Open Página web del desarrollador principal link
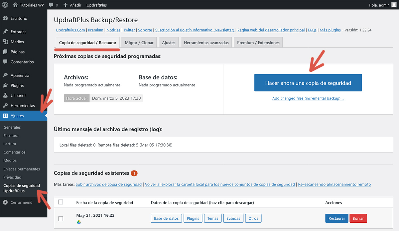The height and width of the screenshot is (231, 399). (x=271, y=30)
